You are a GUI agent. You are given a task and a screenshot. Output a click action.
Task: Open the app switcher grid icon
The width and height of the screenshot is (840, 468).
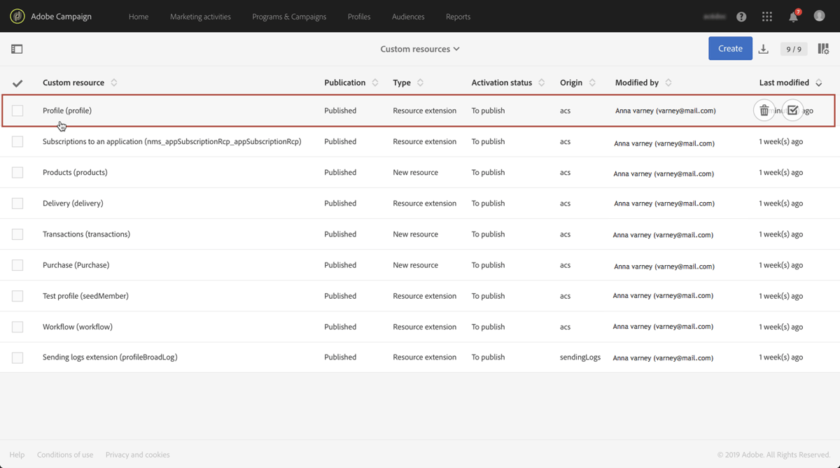(766, 16)
